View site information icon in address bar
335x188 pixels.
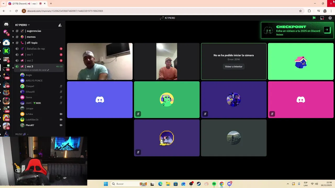coord(24,11)
